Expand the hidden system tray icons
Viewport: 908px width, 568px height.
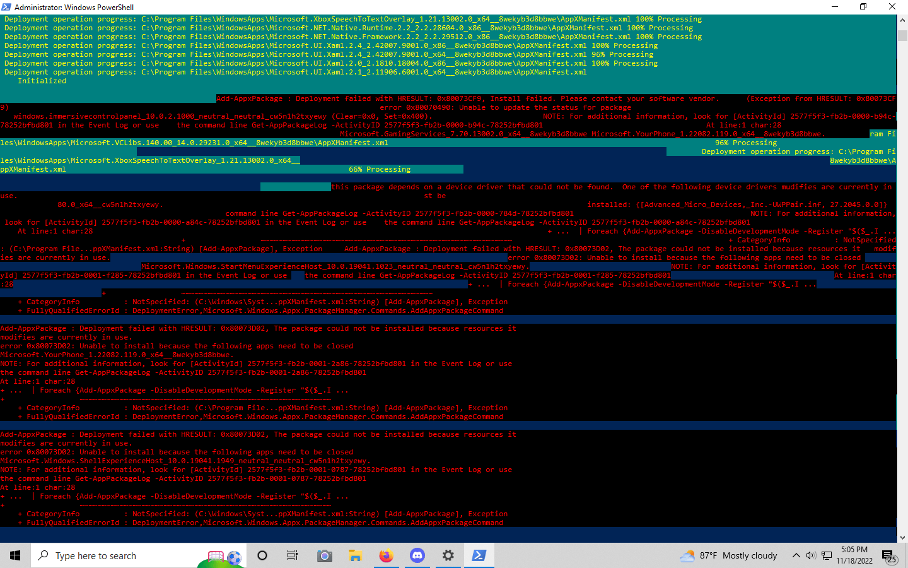pyautogui.click(x=796, y=555)
